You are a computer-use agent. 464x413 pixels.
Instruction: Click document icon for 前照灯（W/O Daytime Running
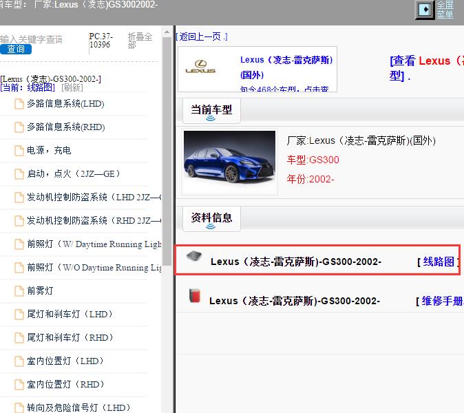click(19, 268)
